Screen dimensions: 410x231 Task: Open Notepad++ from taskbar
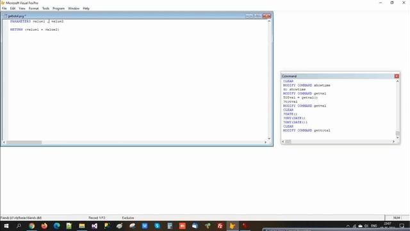pyautogui.click(x=69, y=226)
